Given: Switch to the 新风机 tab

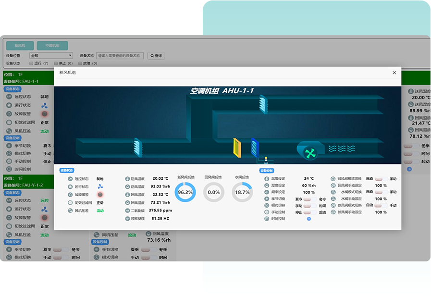Looking at the screenshot, I should [20, 46].
